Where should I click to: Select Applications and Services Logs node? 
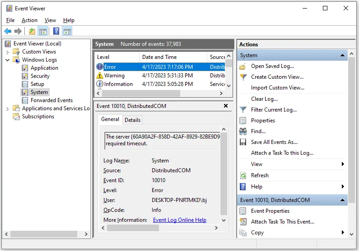tap(56, 108)
